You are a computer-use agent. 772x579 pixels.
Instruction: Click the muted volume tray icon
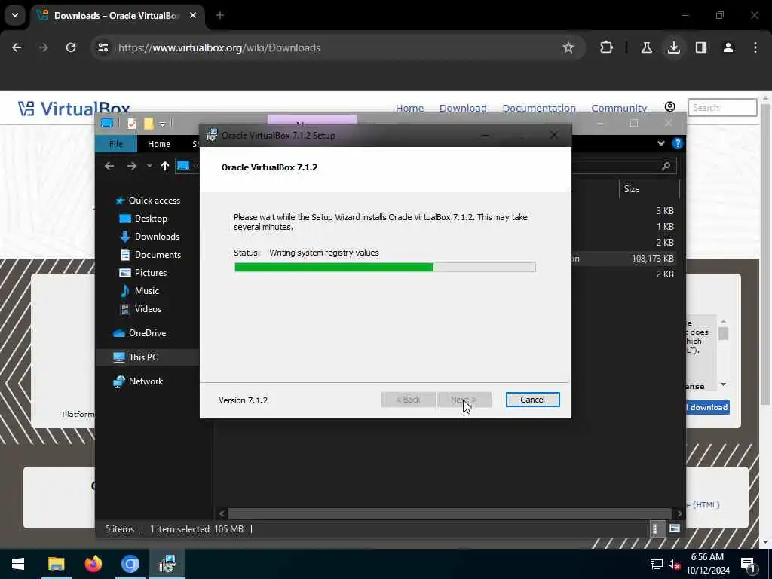(674, 564)
